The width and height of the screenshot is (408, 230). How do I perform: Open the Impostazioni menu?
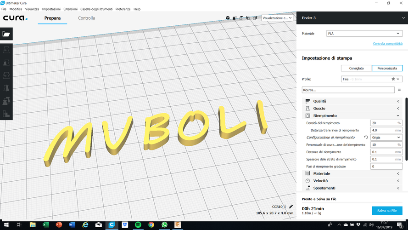51,9
